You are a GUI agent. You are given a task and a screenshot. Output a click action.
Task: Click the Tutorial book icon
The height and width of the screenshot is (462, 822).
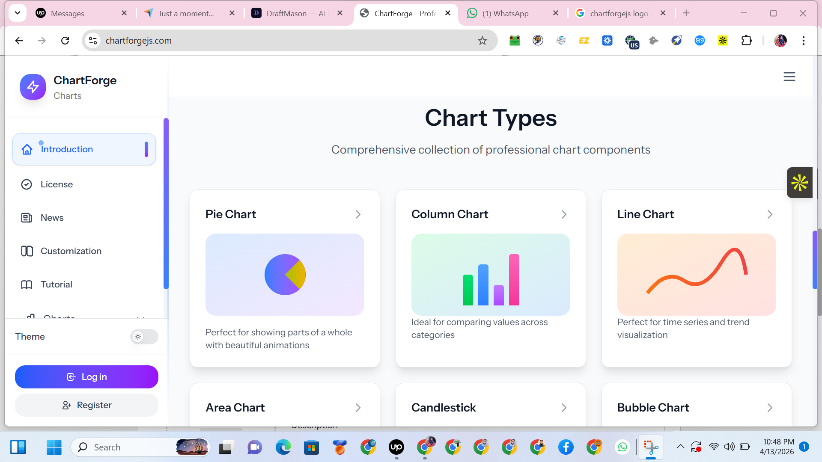pyautogui.click(x=27, y=284)
